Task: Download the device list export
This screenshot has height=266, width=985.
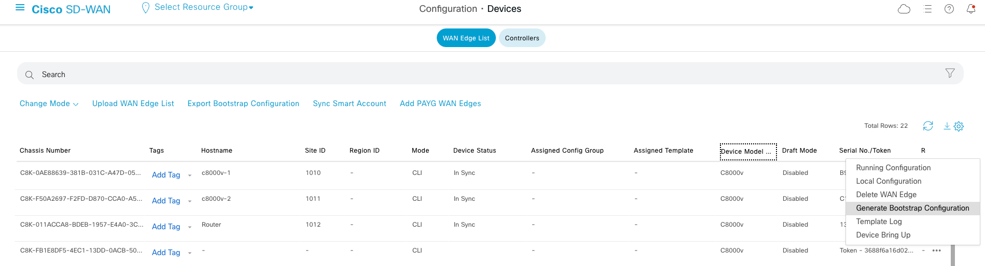Action: click(x=947, y=126)
